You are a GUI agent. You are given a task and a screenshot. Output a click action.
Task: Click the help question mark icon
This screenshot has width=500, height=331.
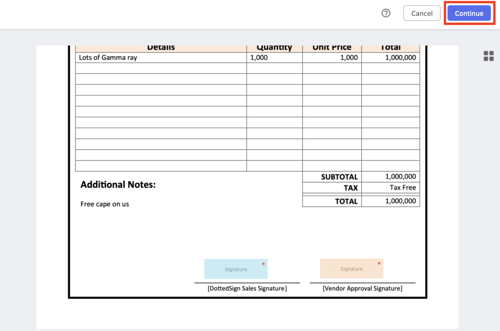(386, 13)
